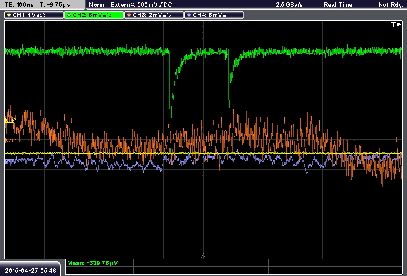
Task: Click the Extern 500 mV DC trigger source
Action: [x=141, y=5]
